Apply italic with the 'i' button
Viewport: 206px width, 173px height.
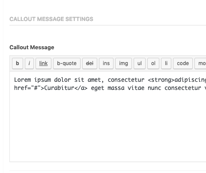29,63
